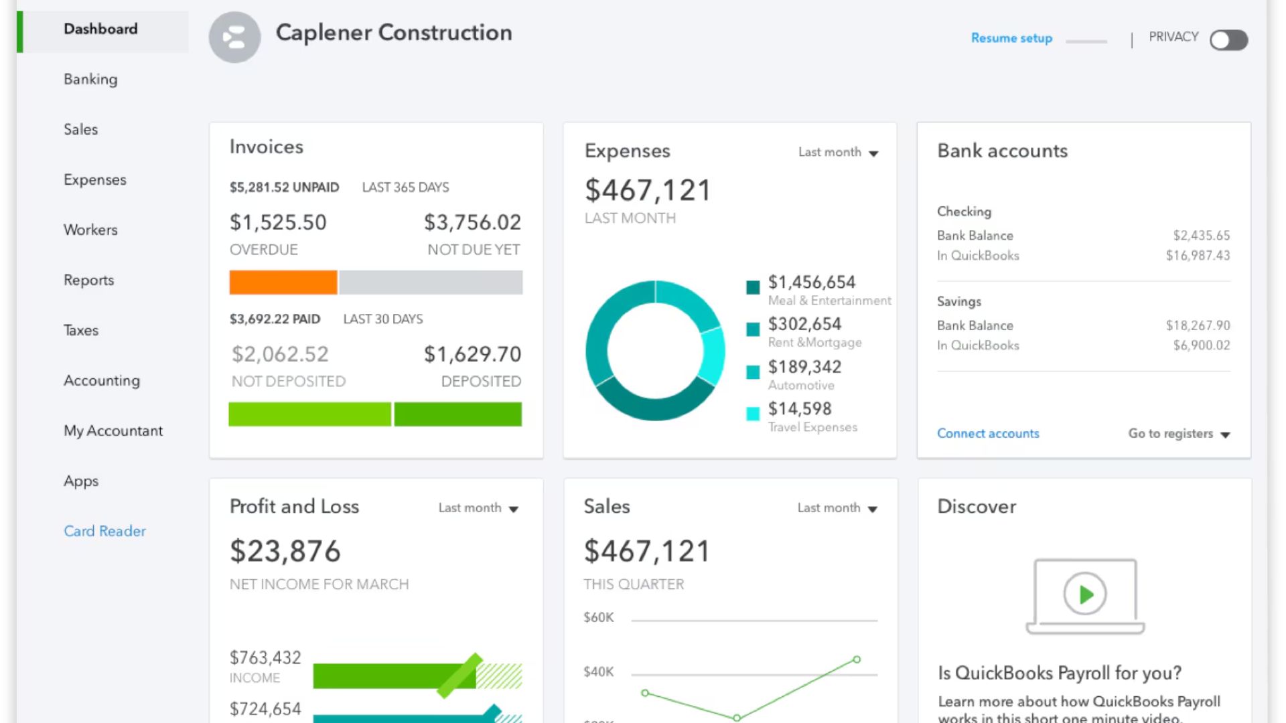Open Workers in the sidebar
The image size is (1286, 723).
pyautogui.click(x=90, y=230)
